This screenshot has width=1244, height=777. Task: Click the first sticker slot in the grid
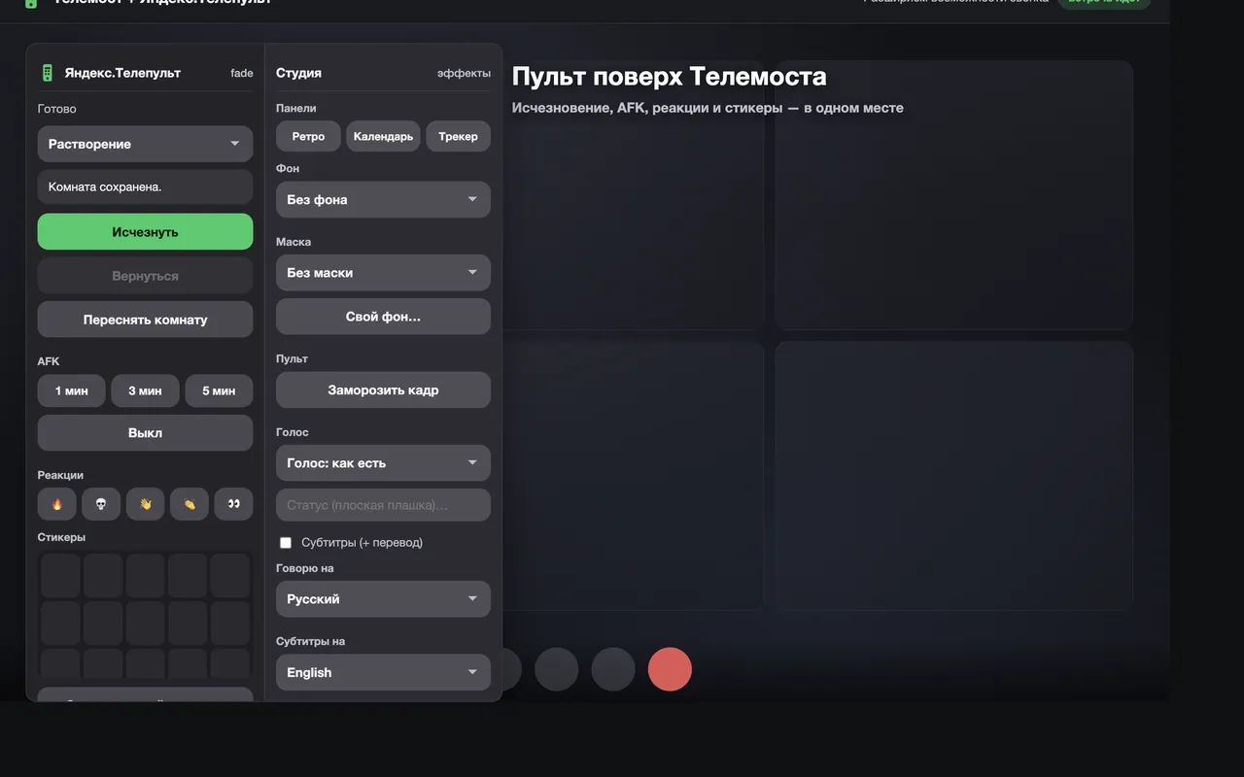(60, 576)
